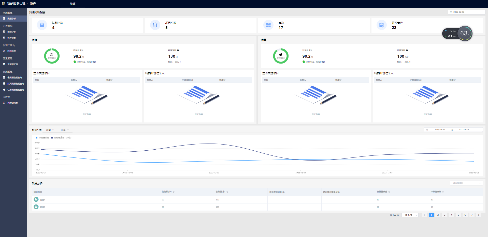Click the 治理分析 chart icon in sidebar
This screenshot has width=488, height=237.
pyautogui.click(x=4, y=32)
